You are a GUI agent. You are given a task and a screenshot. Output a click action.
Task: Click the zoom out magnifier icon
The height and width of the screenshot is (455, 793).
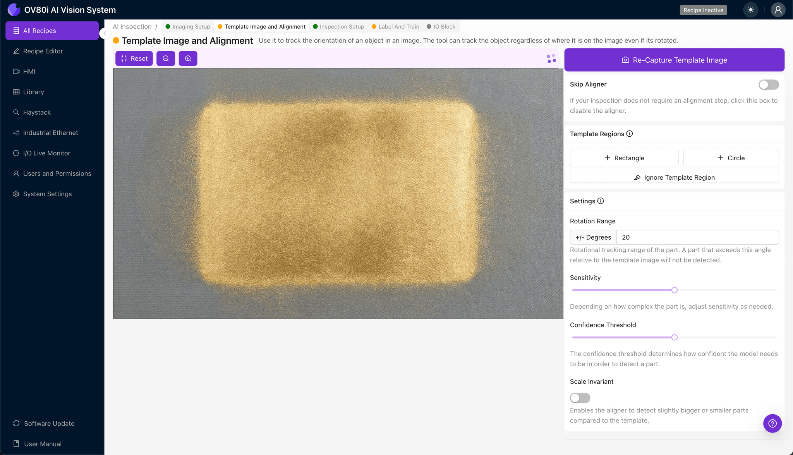tap(166, 58)
